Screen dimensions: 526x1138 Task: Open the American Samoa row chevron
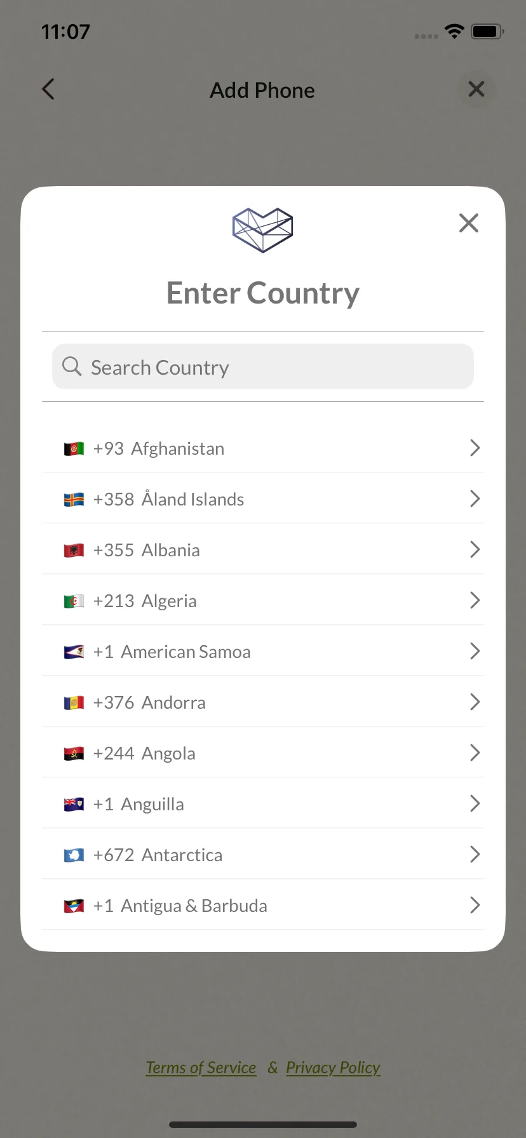[475, 651]
